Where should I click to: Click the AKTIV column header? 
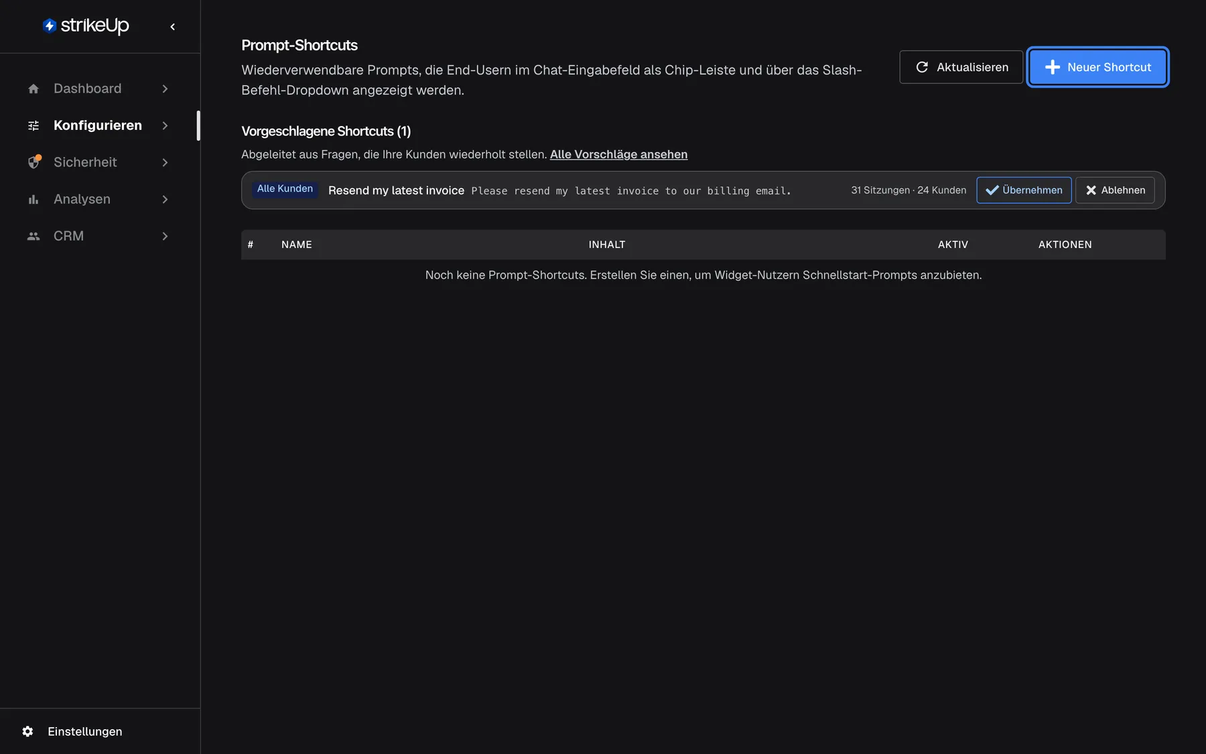click(953, 245)
